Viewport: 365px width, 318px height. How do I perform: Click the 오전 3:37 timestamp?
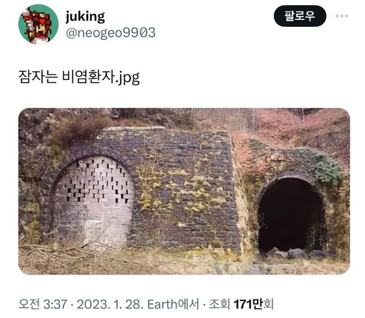pos(43,304)
